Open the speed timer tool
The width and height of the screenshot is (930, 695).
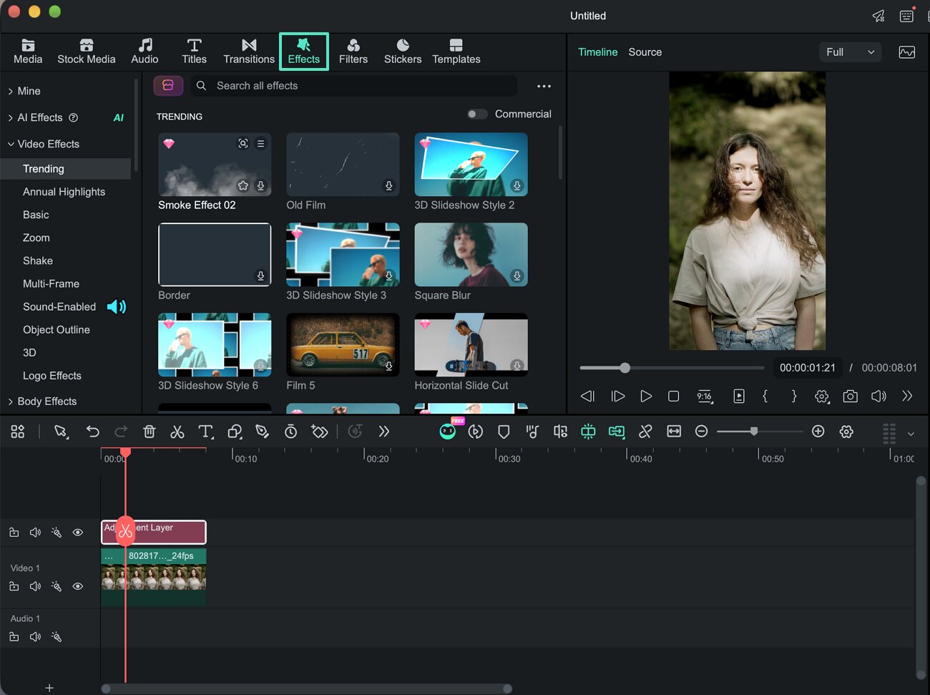pos(290,432)
